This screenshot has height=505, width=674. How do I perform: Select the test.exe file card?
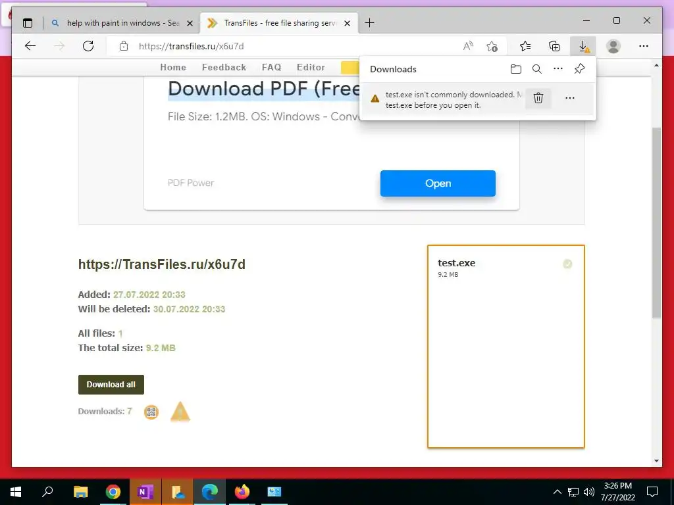click(x=506, y=347)
